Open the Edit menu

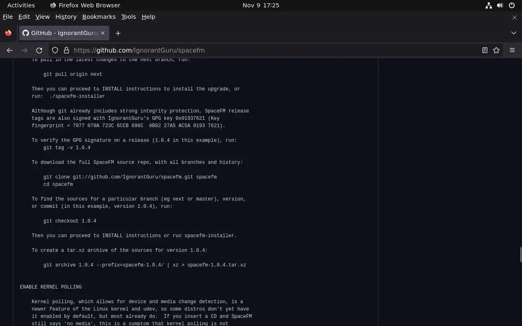(x=24, y=17)
